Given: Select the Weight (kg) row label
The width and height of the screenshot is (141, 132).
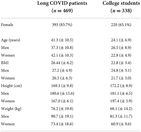Looking at the screenshot, I should [11, 109].
